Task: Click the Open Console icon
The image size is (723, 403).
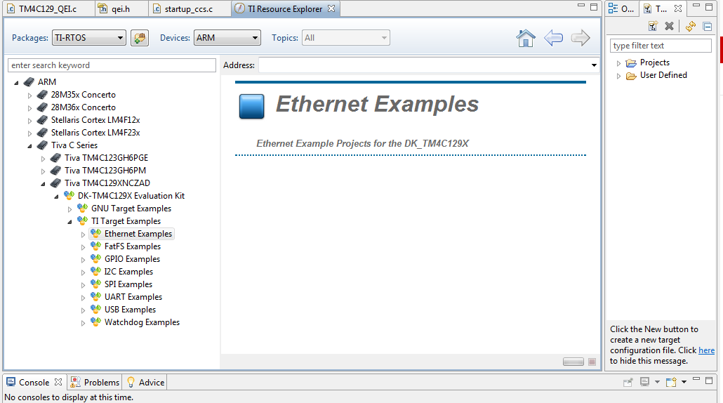Action: (x=671, y=382)
